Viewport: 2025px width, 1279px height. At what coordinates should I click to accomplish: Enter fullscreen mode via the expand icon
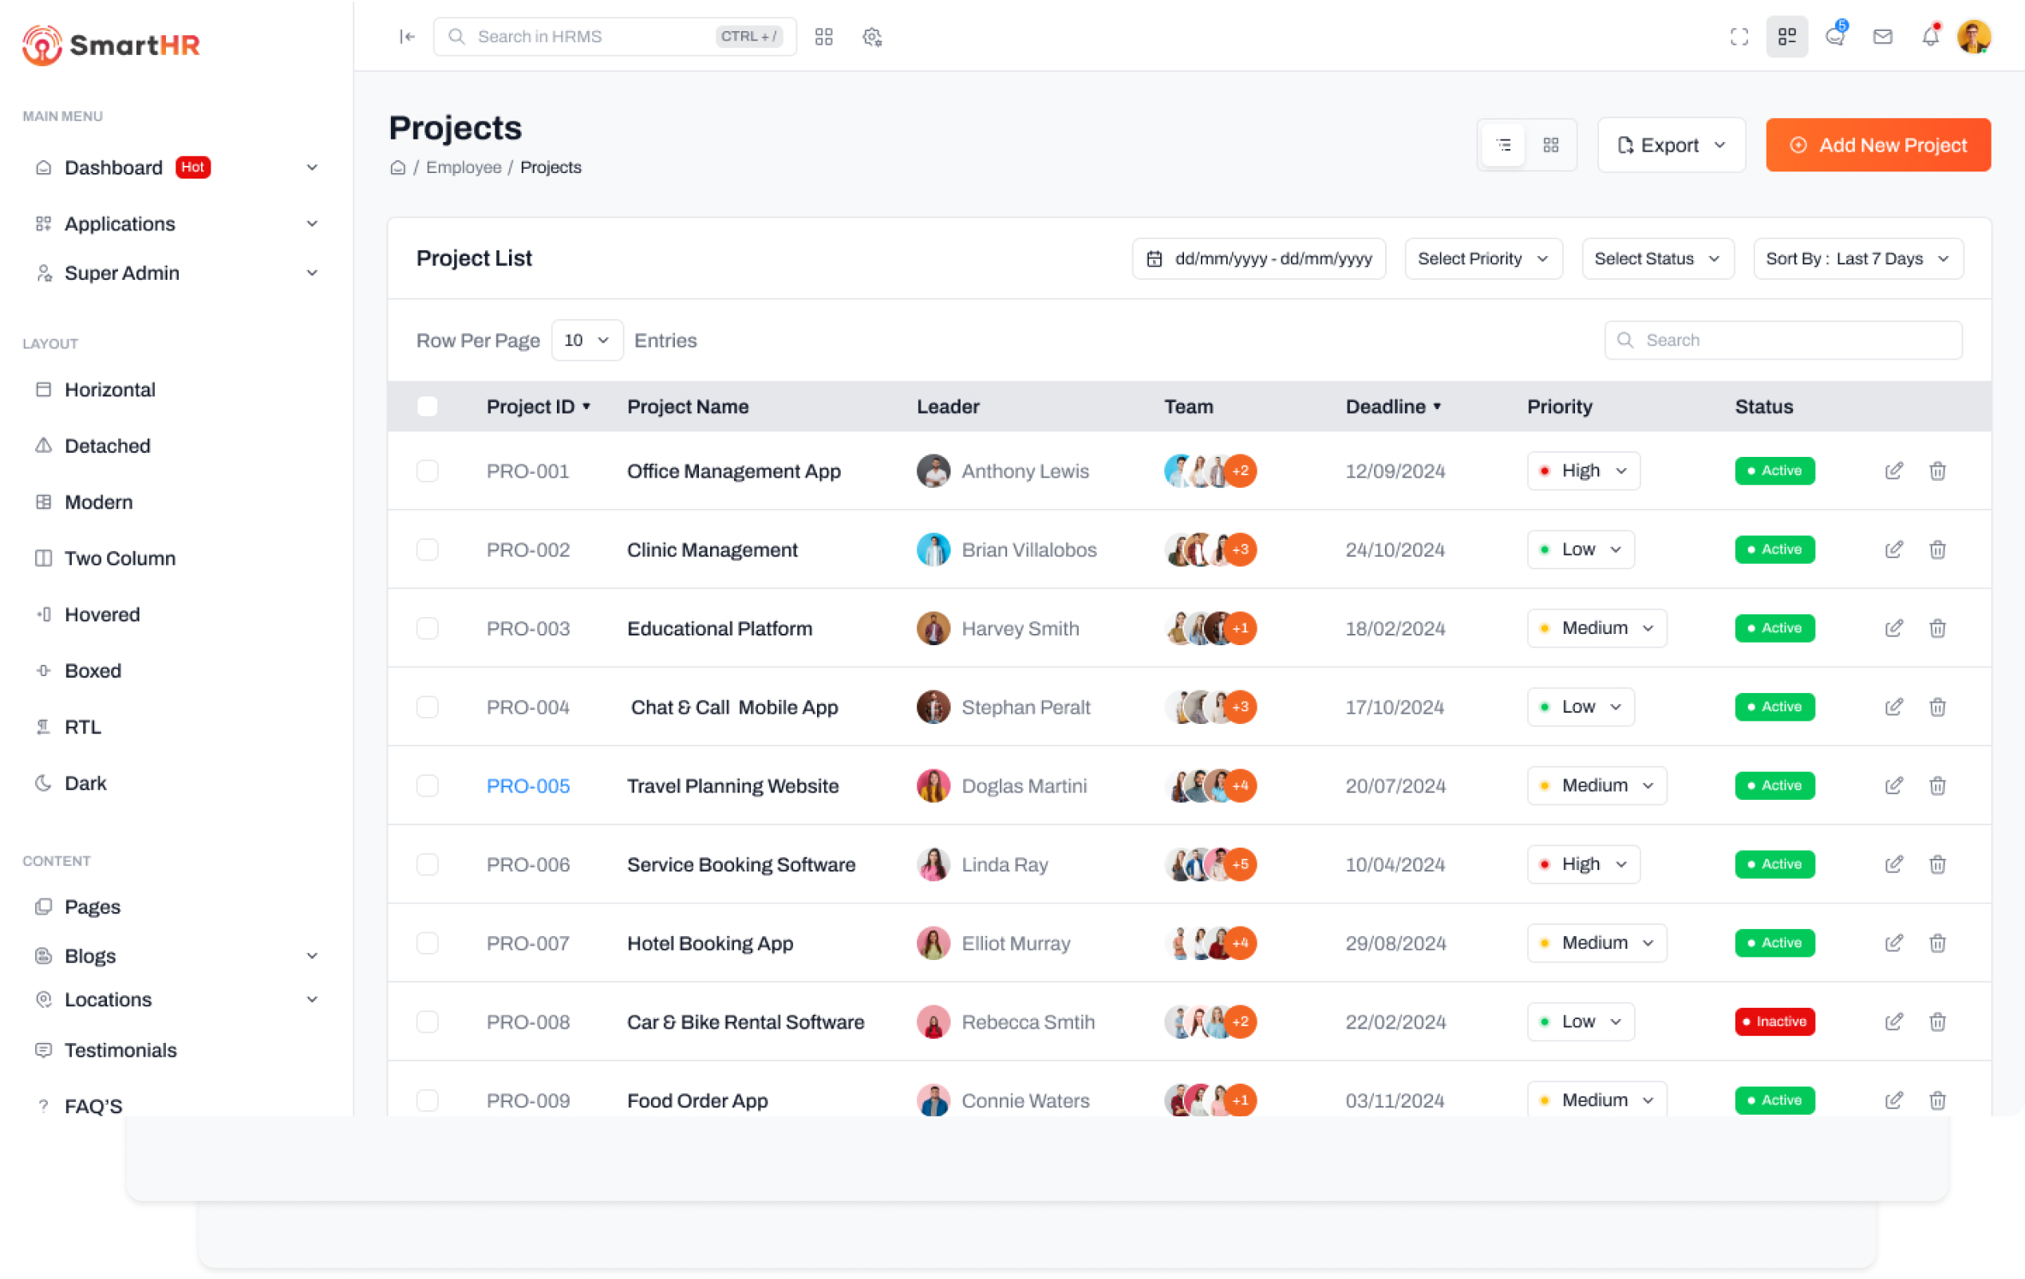click(1739, 37)
